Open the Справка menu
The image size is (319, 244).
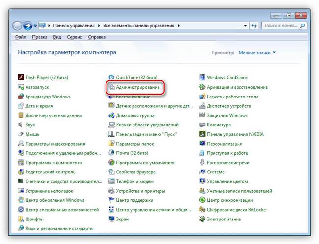click(x=97, y=37)
